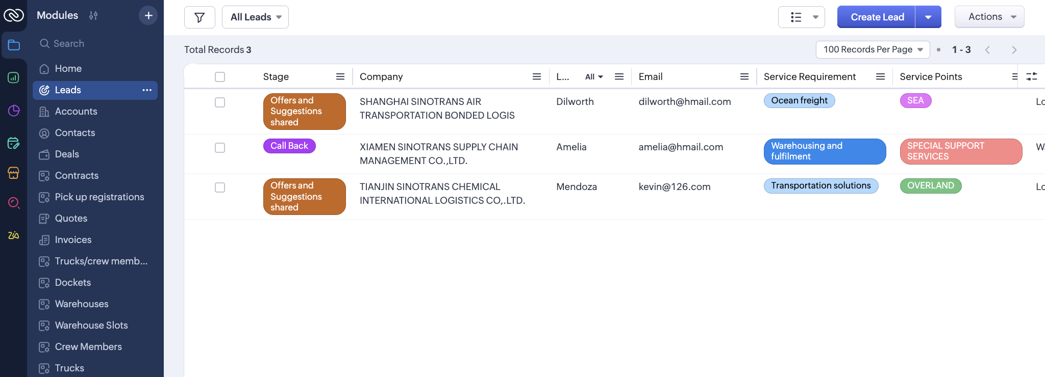Click the Zoho logo icon at top-left
Screen dimensions: 1045x377
(x=14, y=15)
